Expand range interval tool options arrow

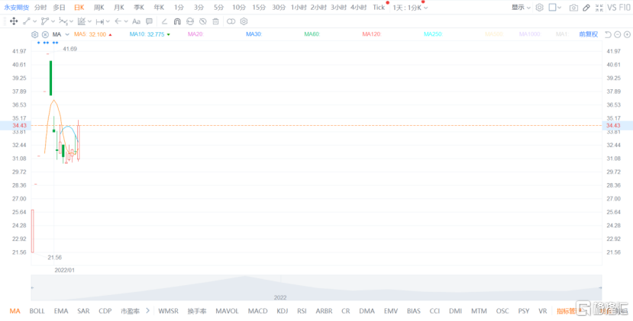[x=108, y=22]
